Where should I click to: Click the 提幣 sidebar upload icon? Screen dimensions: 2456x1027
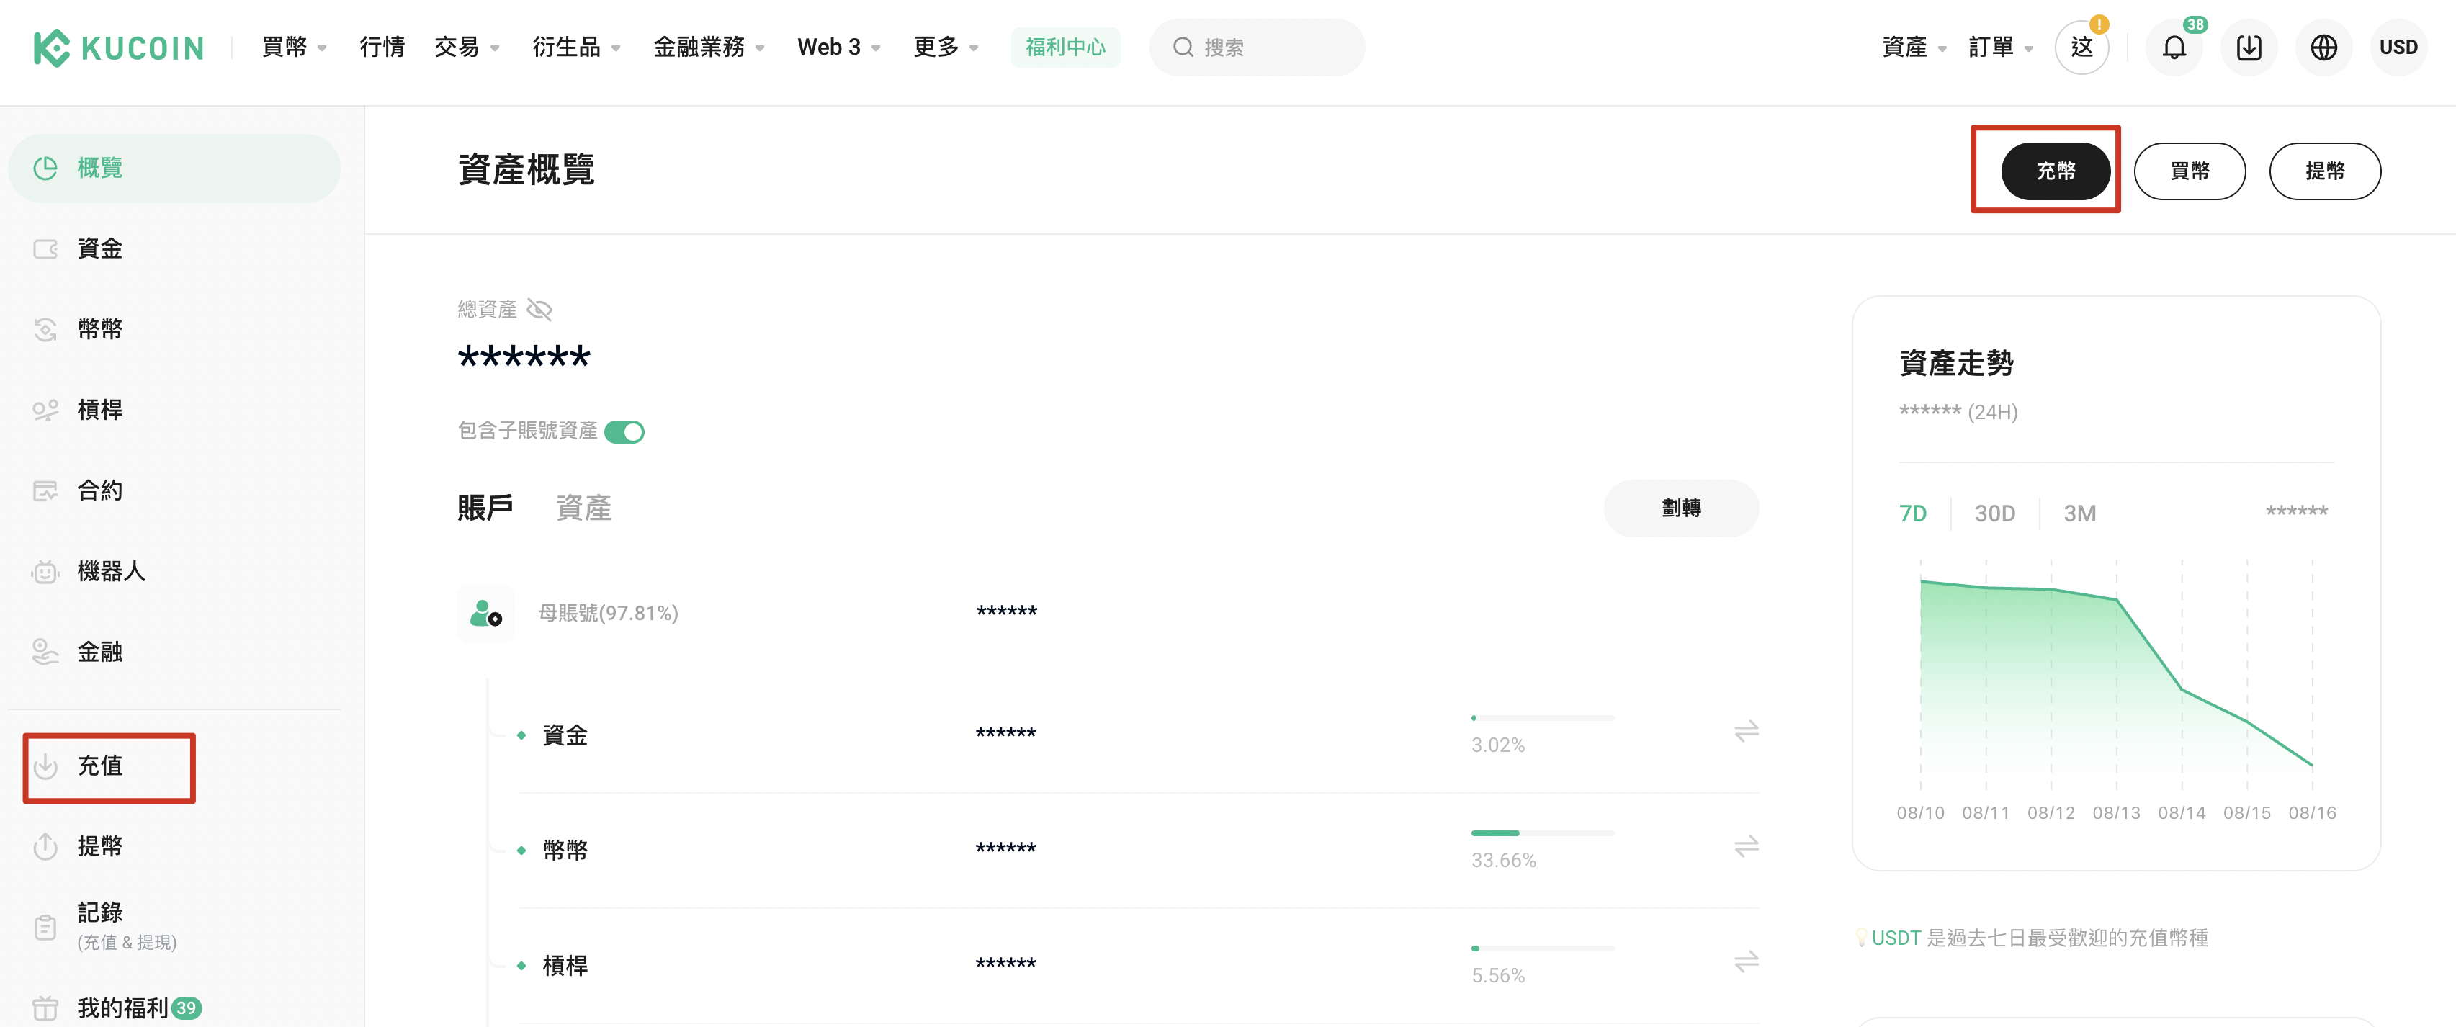click(45, 846)
